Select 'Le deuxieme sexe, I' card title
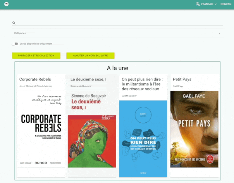 coord(88,79)
